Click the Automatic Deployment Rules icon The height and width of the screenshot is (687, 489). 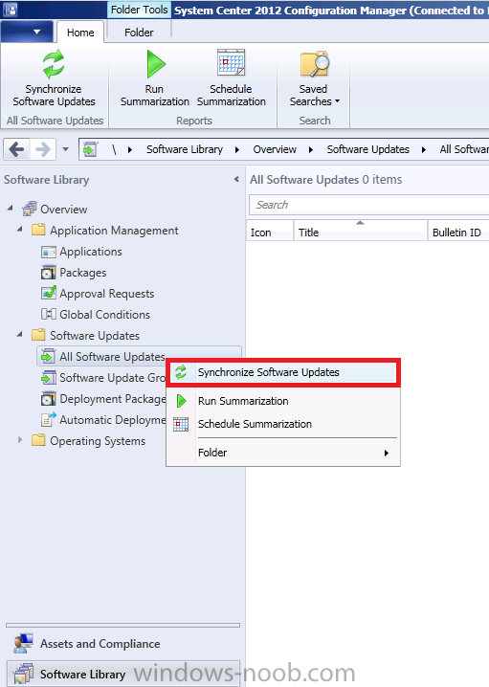point(49,419)
